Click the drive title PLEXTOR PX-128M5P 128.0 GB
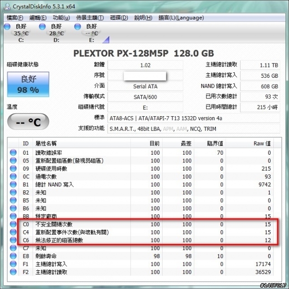289x289 pixels. (x=144, y=53)
